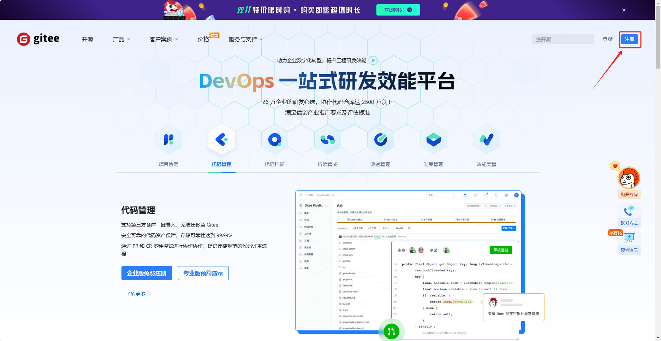Select the 代码扫描 hexagon icon

coord(275,140)
